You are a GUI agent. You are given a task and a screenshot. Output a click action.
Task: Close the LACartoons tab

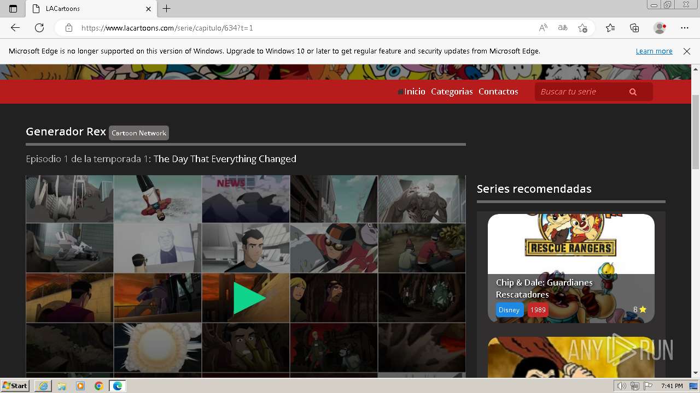point(148,9)
